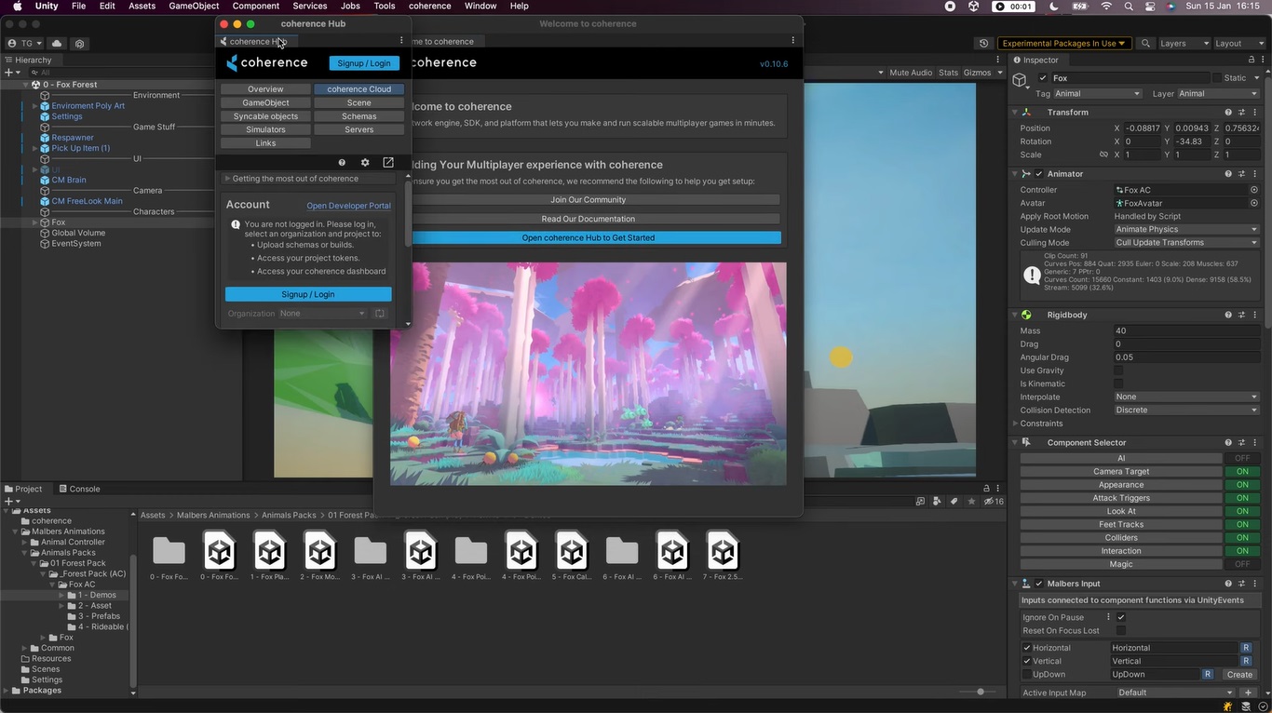
Task: Select the Schemas tab in coherence Hub
Action: 359,116
